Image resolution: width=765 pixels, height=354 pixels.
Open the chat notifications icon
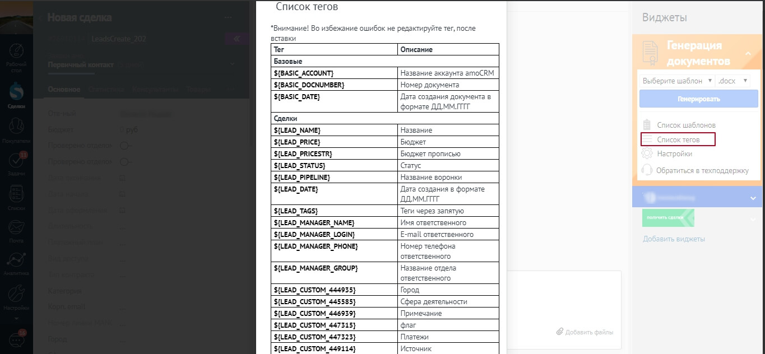pyautogui.click(x=16, y=339)
